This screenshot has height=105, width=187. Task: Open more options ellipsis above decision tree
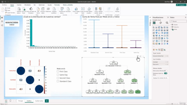[x=143, y=56]
